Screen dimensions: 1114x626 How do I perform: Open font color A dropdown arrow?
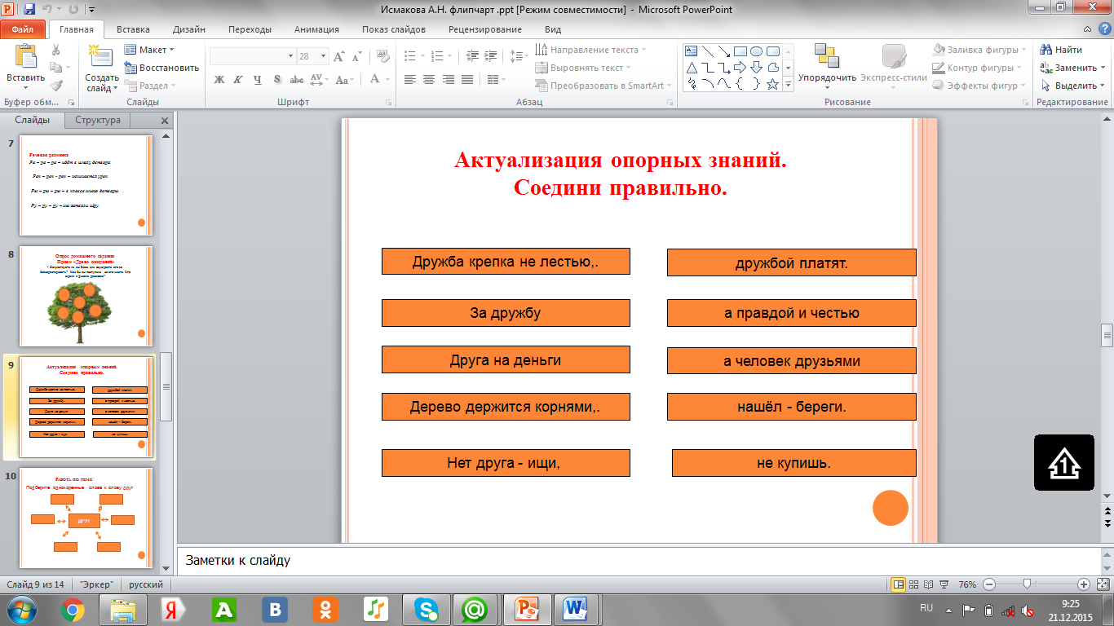click(387, 79)
